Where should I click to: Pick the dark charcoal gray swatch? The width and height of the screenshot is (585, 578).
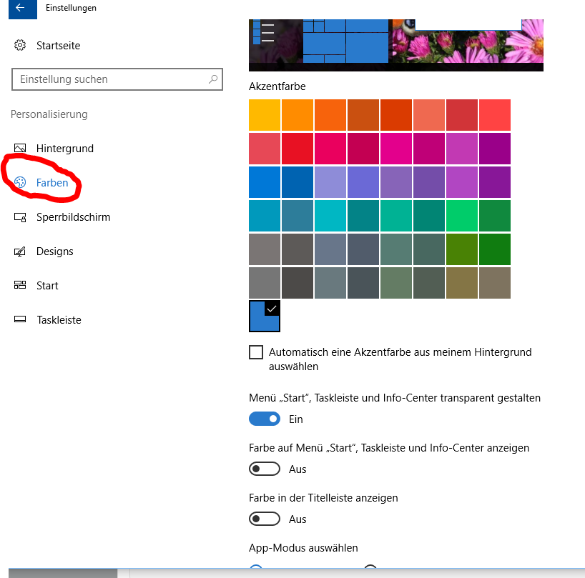coord(298,282)
